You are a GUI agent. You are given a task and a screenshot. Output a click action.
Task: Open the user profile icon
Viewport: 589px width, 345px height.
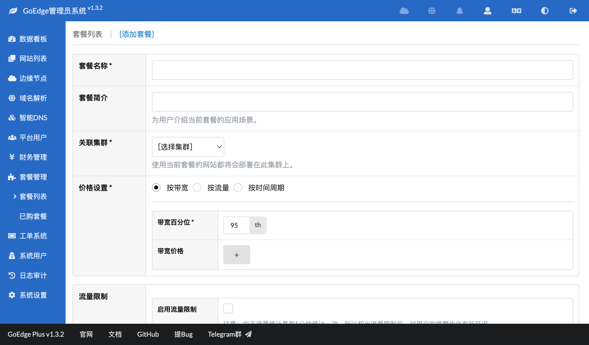pyautogui.click(x=487, y=11)
